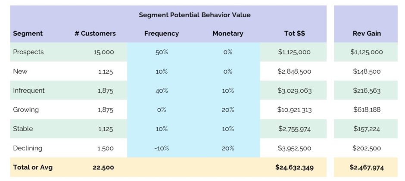
Task: Click the Declining frequency cell showing -10%
Action: pos(162,148)
